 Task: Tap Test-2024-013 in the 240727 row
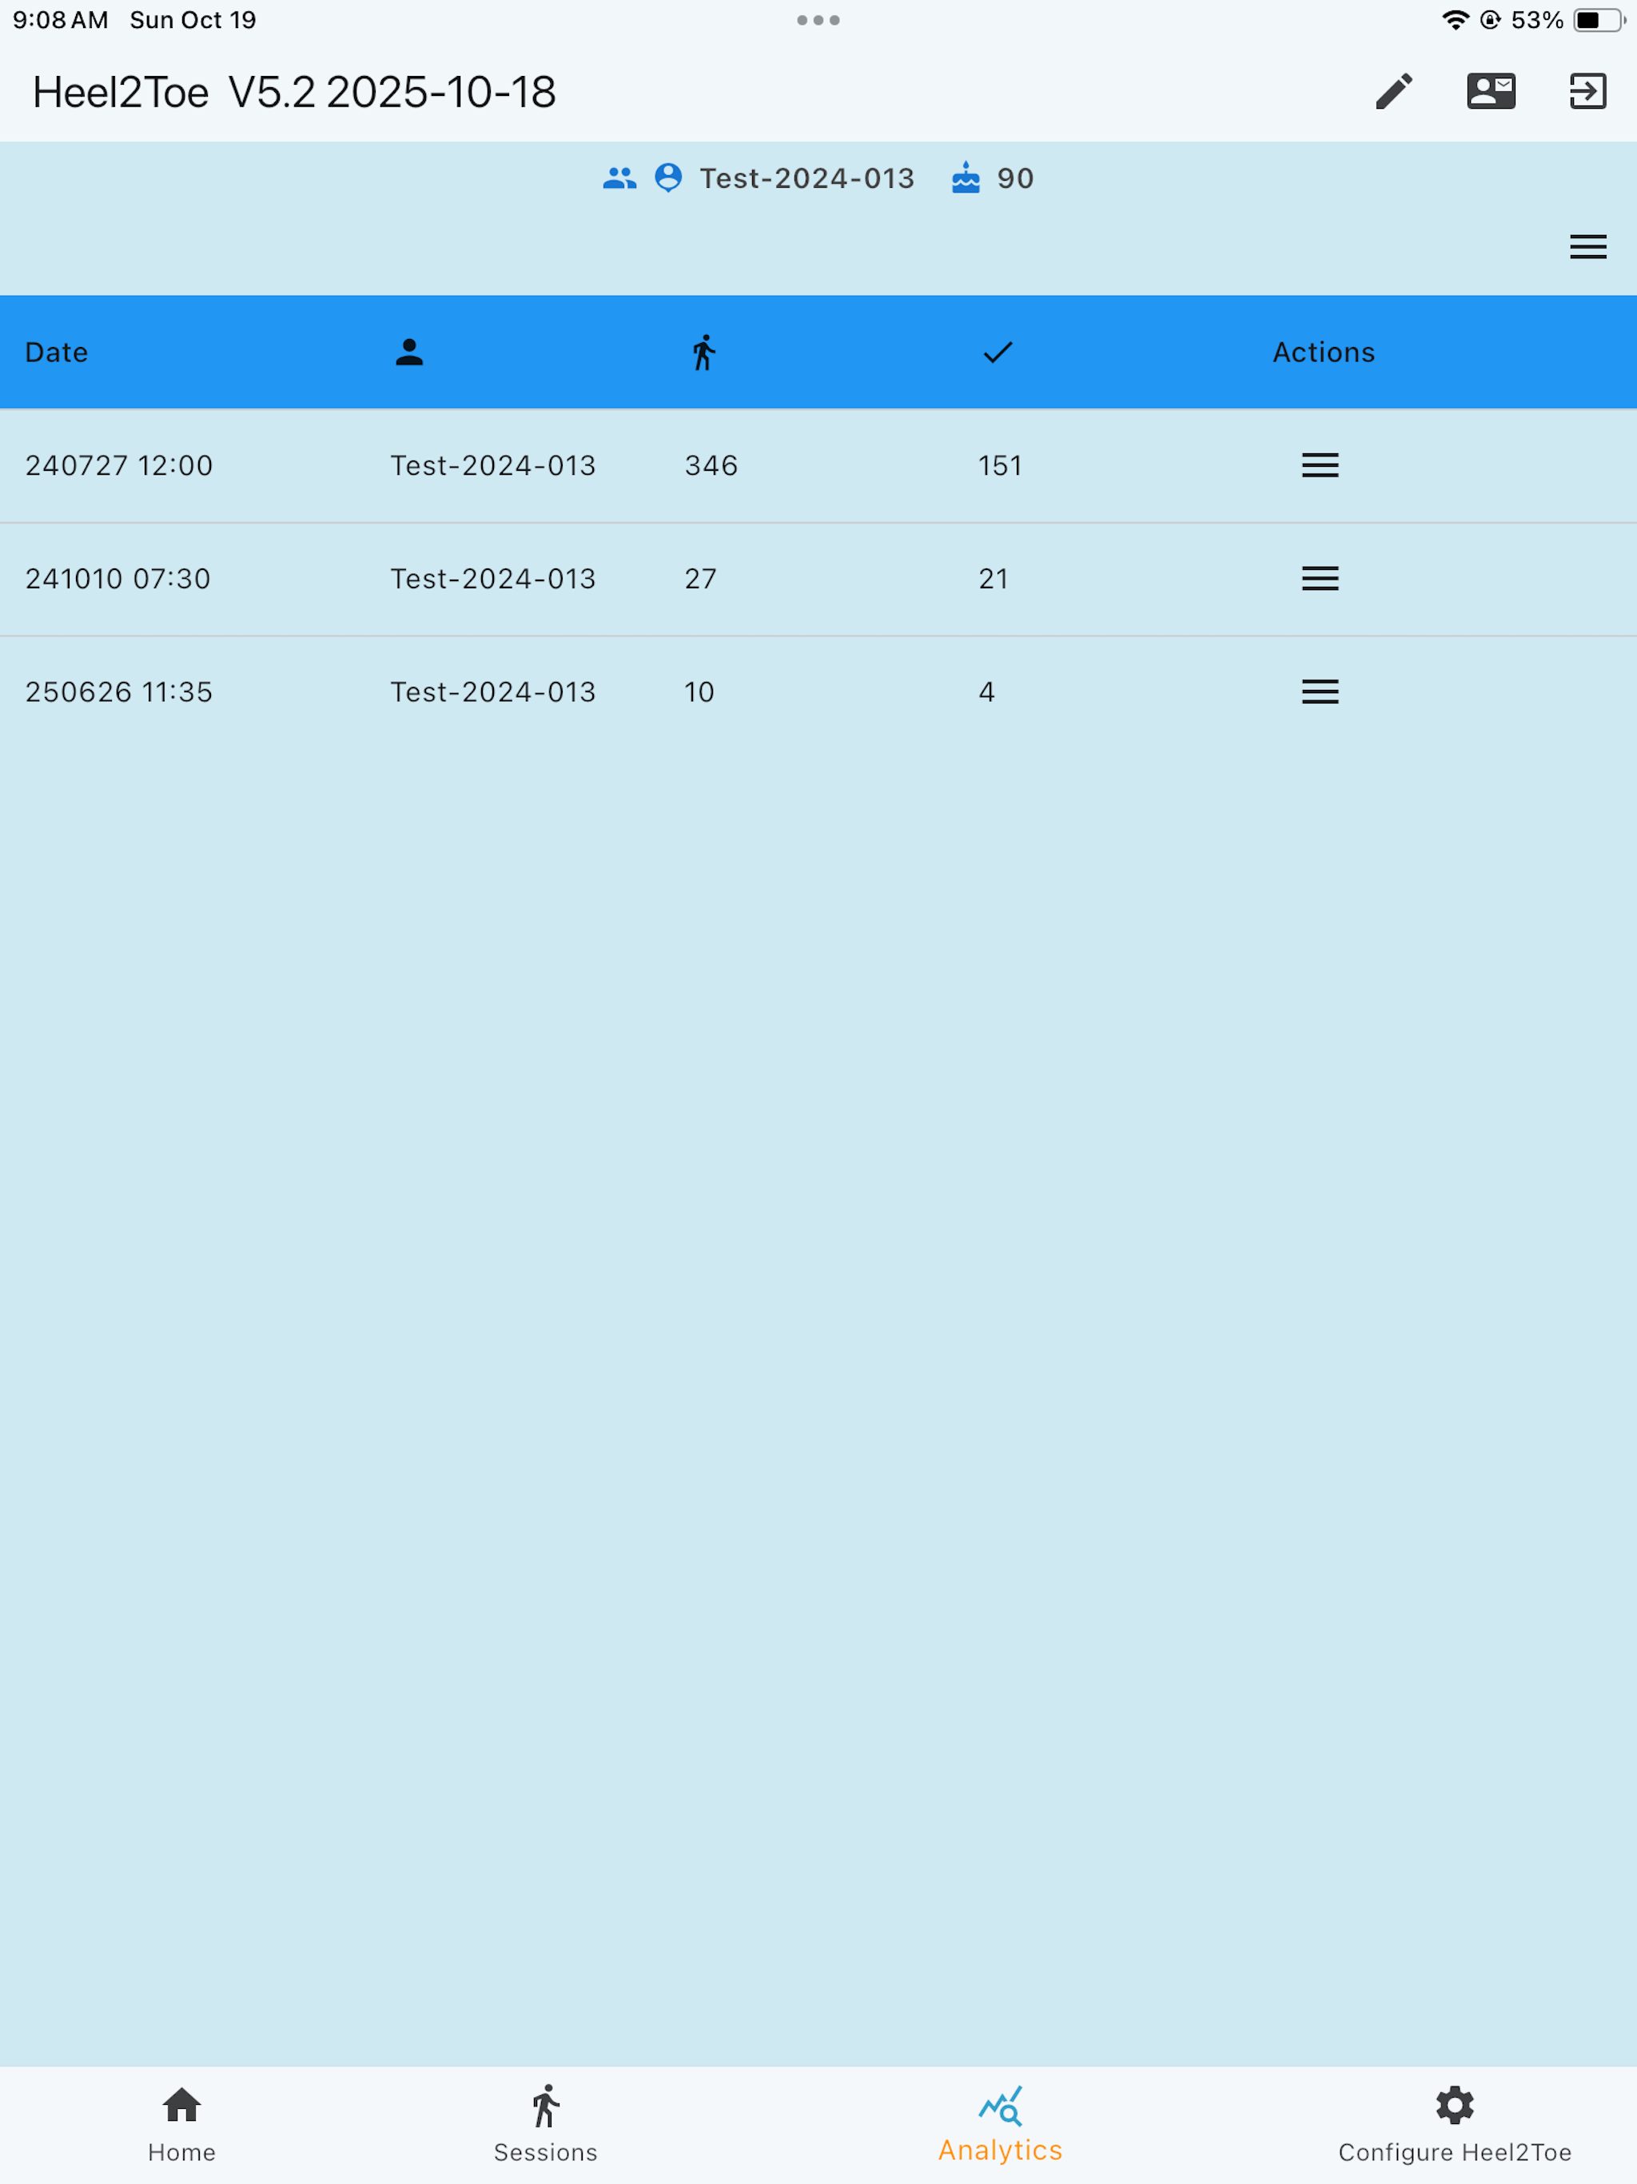coord(492,465)
